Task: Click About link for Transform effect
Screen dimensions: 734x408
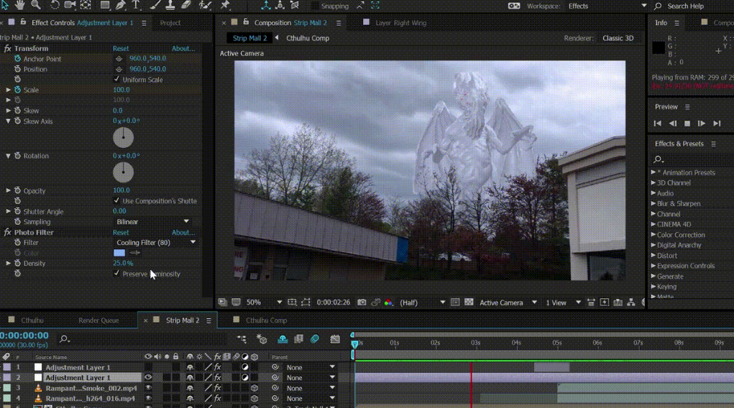Action: 183,49
